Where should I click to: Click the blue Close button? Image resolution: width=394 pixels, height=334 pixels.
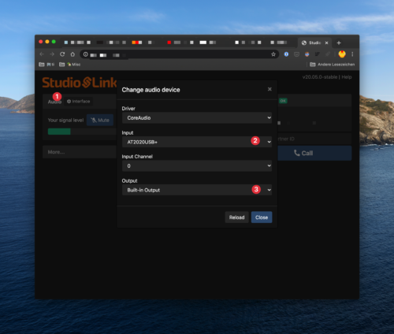(262, 217)
